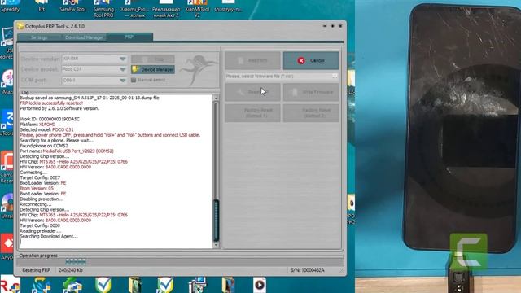The height and width of the screenshot is (293, 521).
Task: Click the 'FRP lock is successfully reseted!' log line
Action: tap(51, 103)
